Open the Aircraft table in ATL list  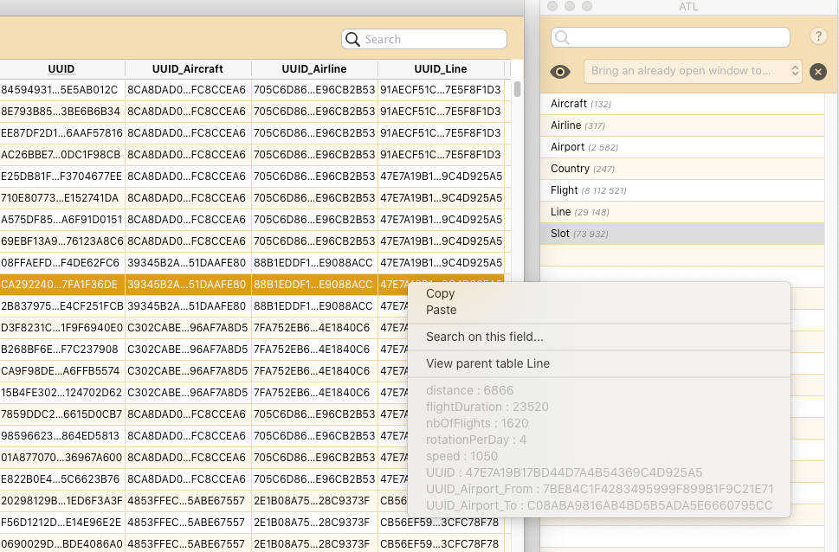[682, 104]
